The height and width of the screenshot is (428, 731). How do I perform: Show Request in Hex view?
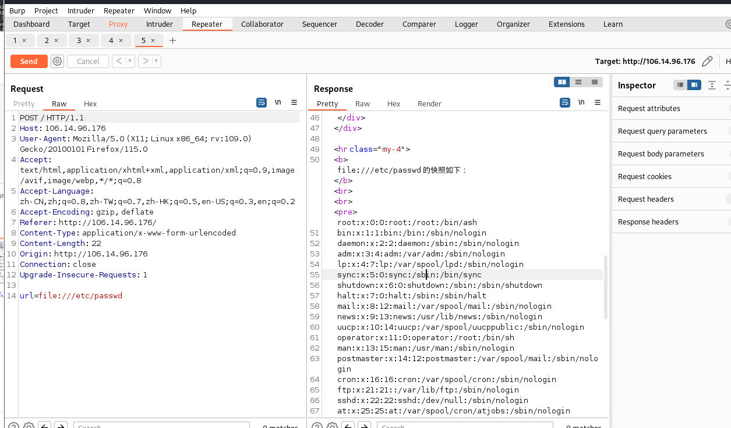coord(90,104)
